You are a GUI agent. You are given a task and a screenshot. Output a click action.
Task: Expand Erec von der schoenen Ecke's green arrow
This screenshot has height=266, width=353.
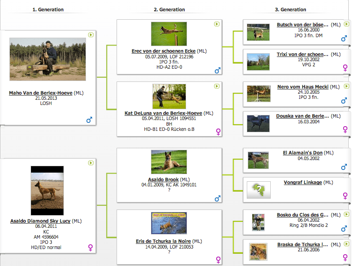[216, 24]
